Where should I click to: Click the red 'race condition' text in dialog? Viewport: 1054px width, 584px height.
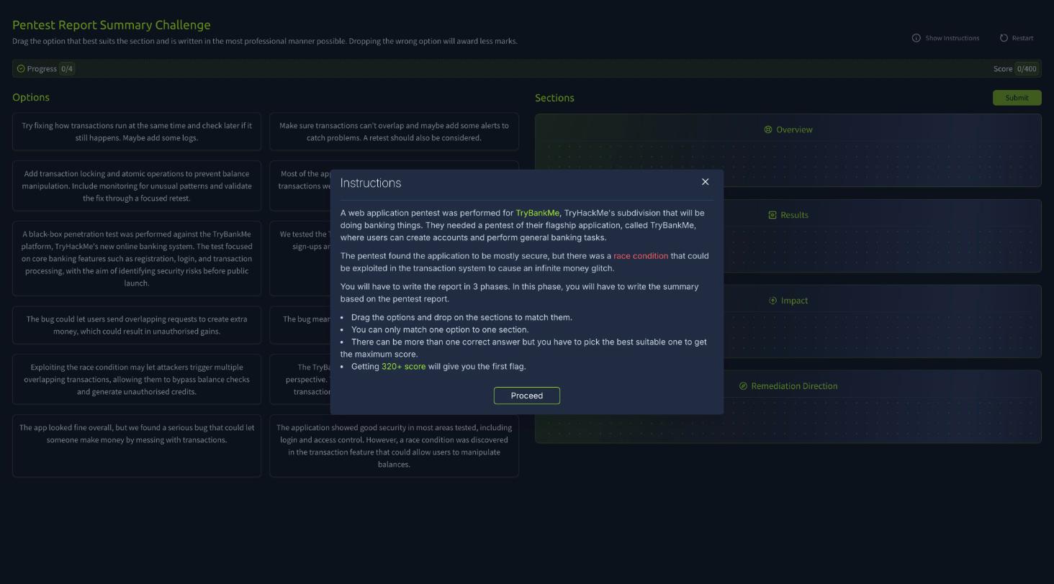(x=641, y=256)
